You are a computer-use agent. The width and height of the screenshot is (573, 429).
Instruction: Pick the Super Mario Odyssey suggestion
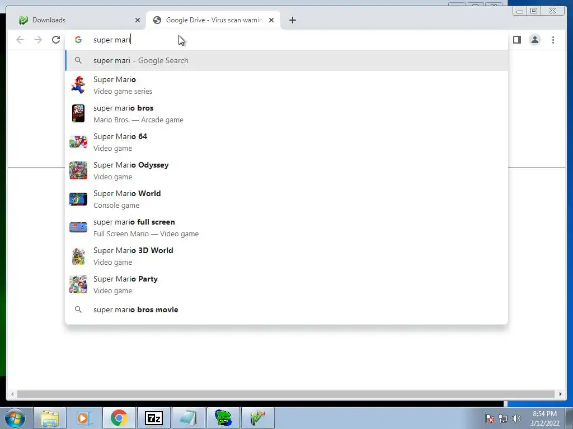pos(286,171)
